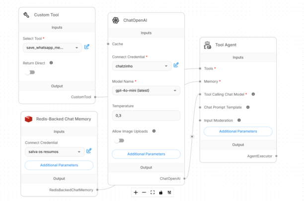Toggle the Return Direct switch
Screen dimensions: 304x201
[x=30, y=72]
